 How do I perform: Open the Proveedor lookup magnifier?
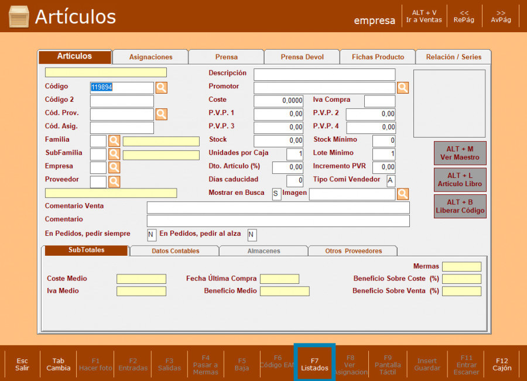[114, 181]
